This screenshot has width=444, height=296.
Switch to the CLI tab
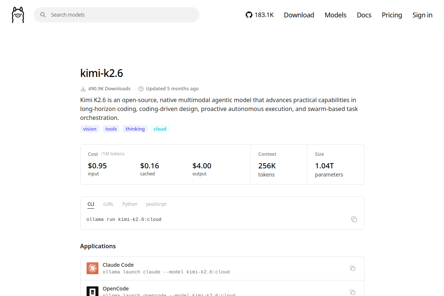tap(91, 204)
